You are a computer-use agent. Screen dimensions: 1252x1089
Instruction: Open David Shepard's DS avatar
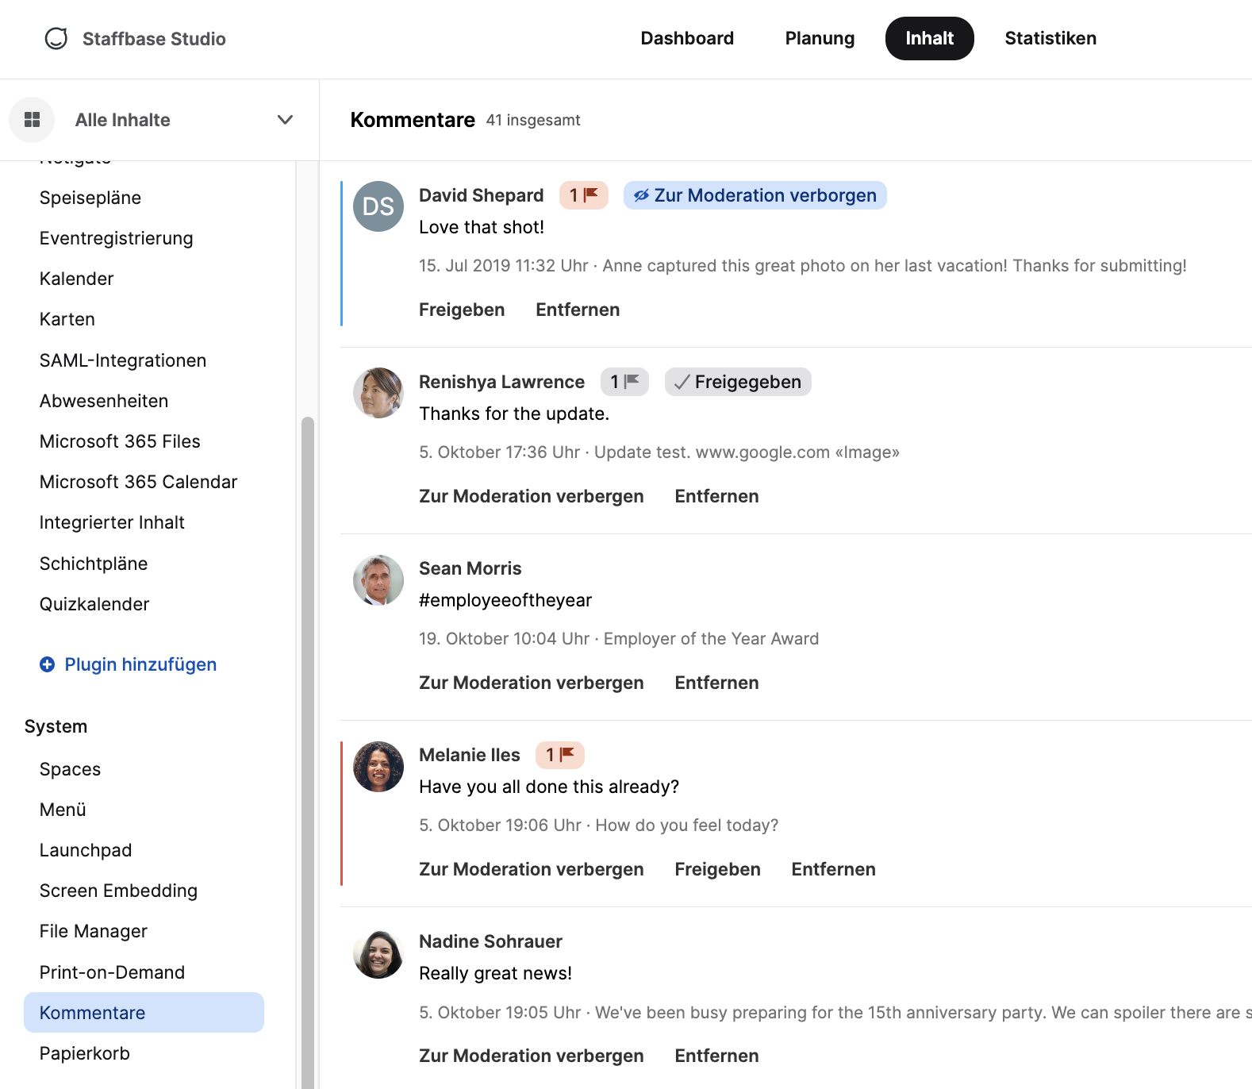point(378,206)
